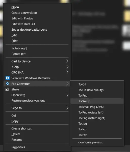Expand the File Converter submenu arrow
The width and height of the screenshot is (130, 152).
(67, 84)
